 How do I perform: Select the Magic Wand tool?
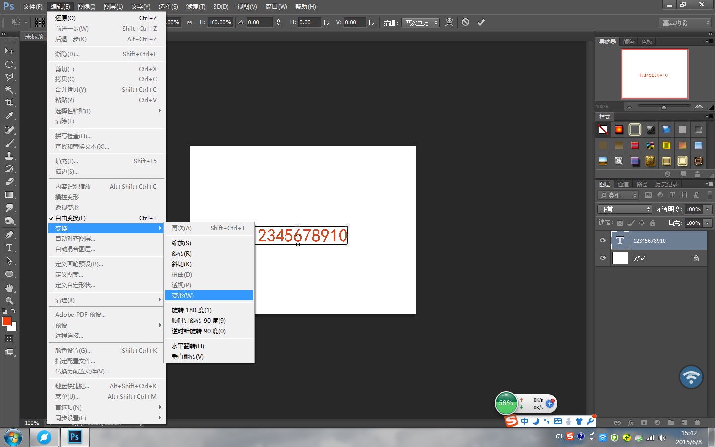9,90
